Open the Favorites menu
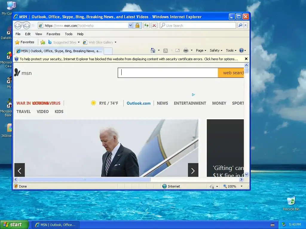 [x=53, y=34]
